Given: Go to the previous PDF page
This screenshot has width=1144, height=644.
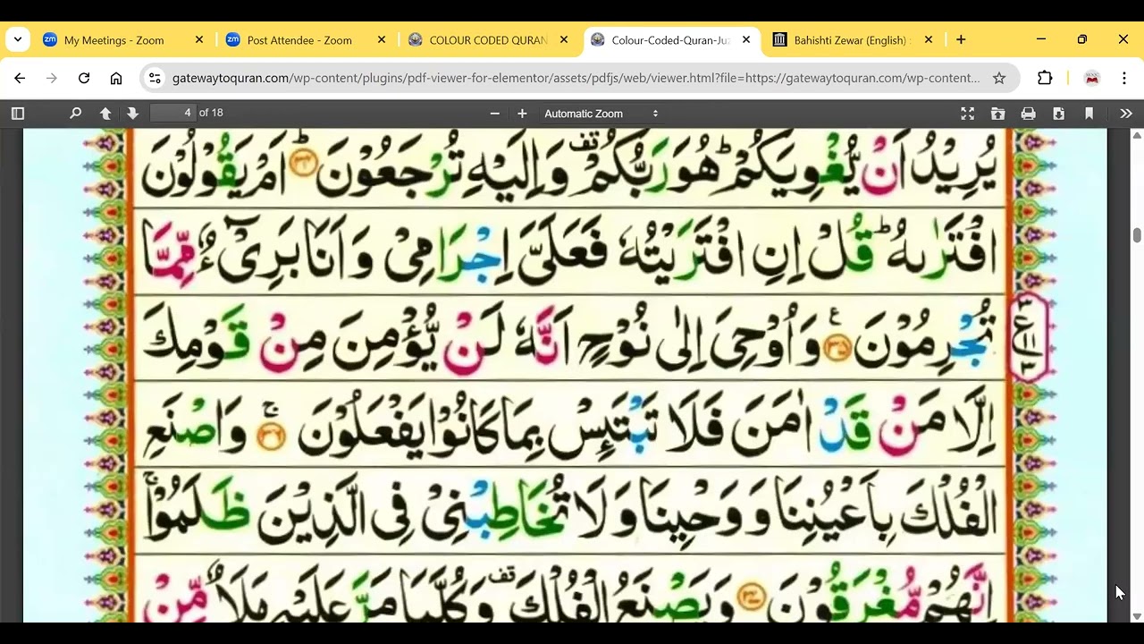Looking at the screenshot, I should click(x=105, y=114).
